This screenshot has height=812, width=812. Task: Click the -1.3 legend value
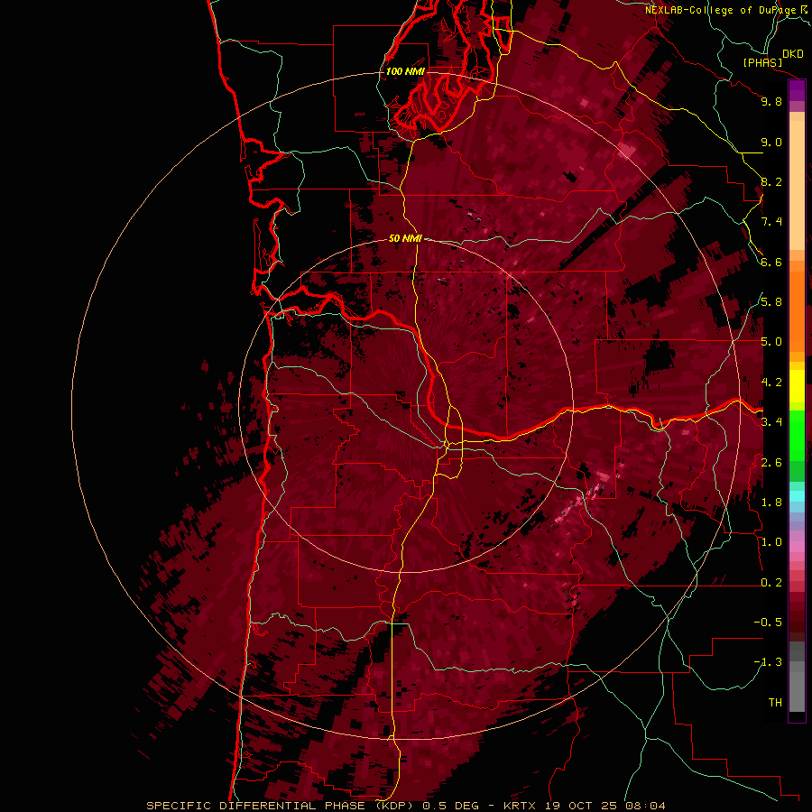point(768,662)
